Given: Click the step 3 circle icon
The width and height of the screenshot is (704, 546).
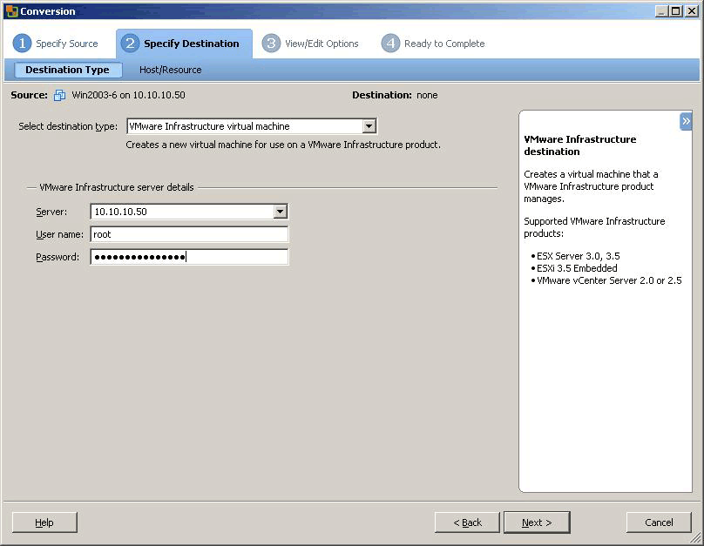Looking at the screenshot, I should coord(271,44).
